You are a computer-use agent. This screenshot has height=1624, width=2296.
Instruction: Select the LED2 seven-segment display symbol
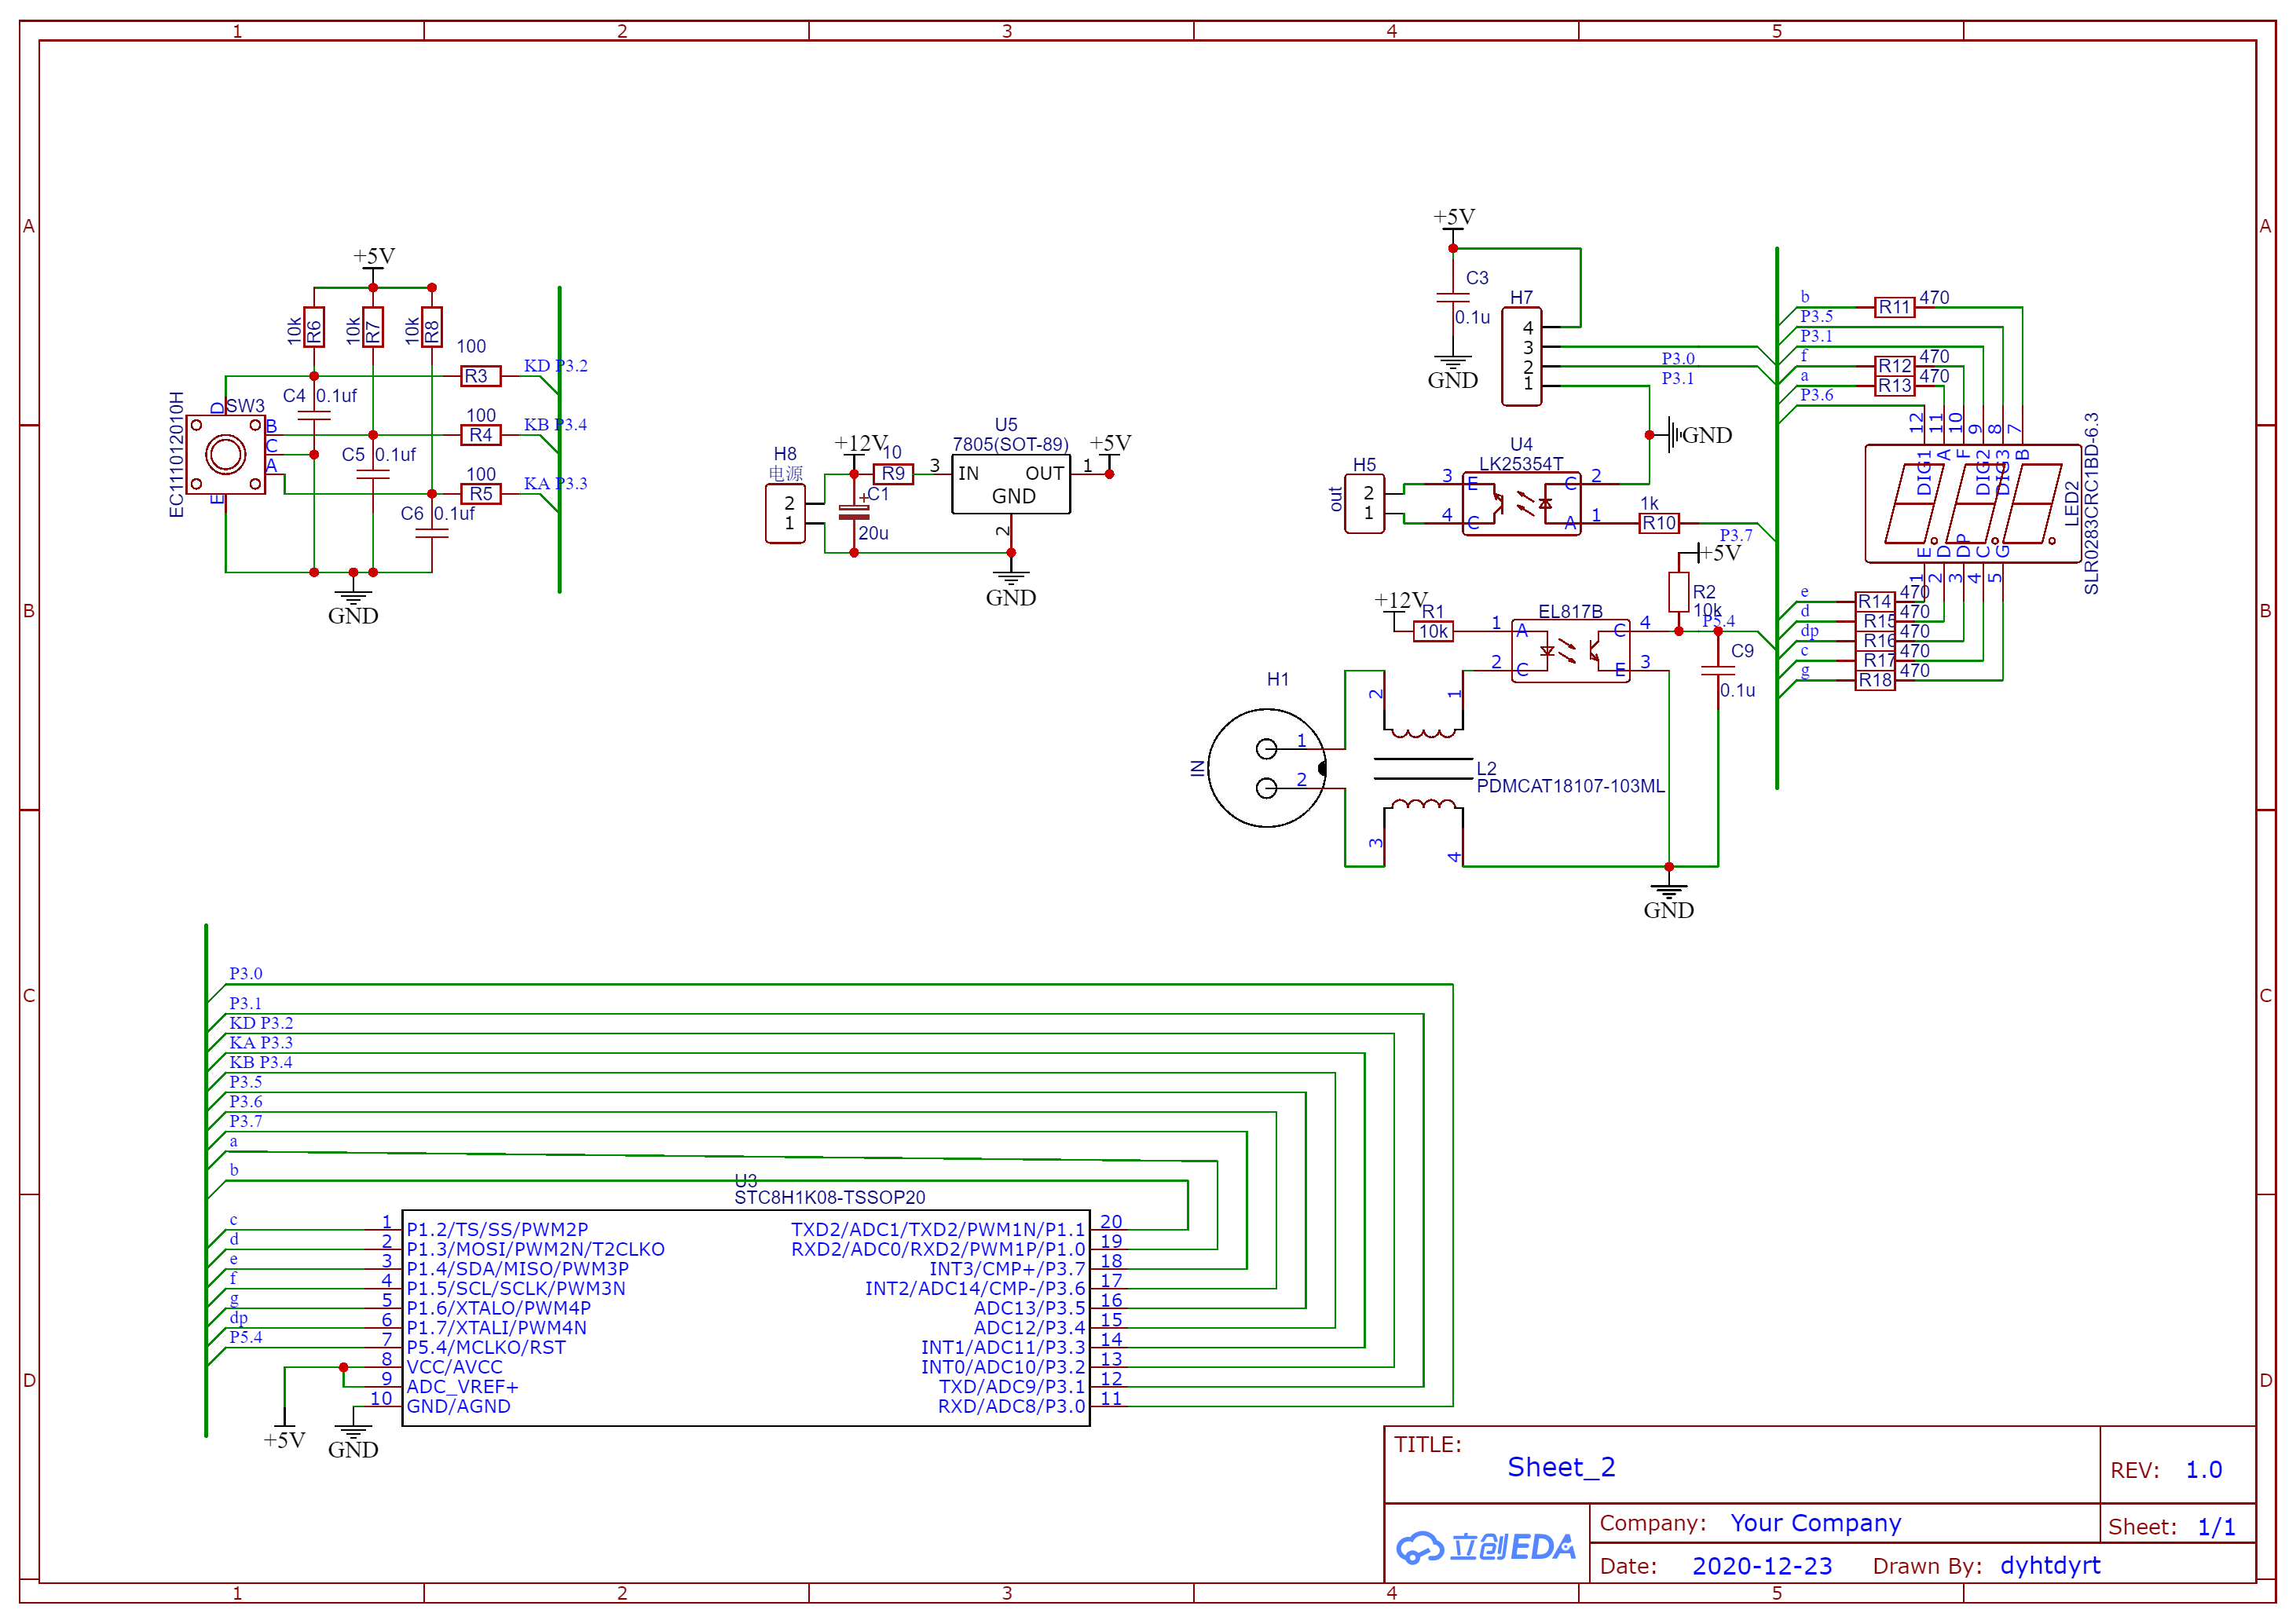[1973, 504]
